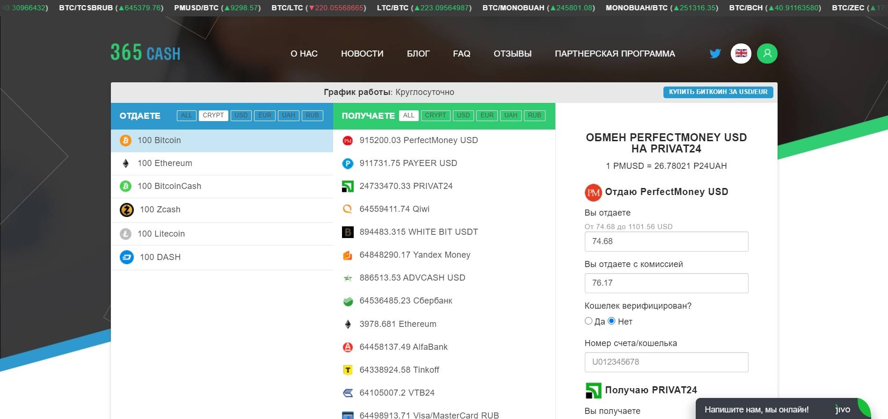888x419 pixels.
Task: Filter Отдаете by UAH
Action: 289,116
